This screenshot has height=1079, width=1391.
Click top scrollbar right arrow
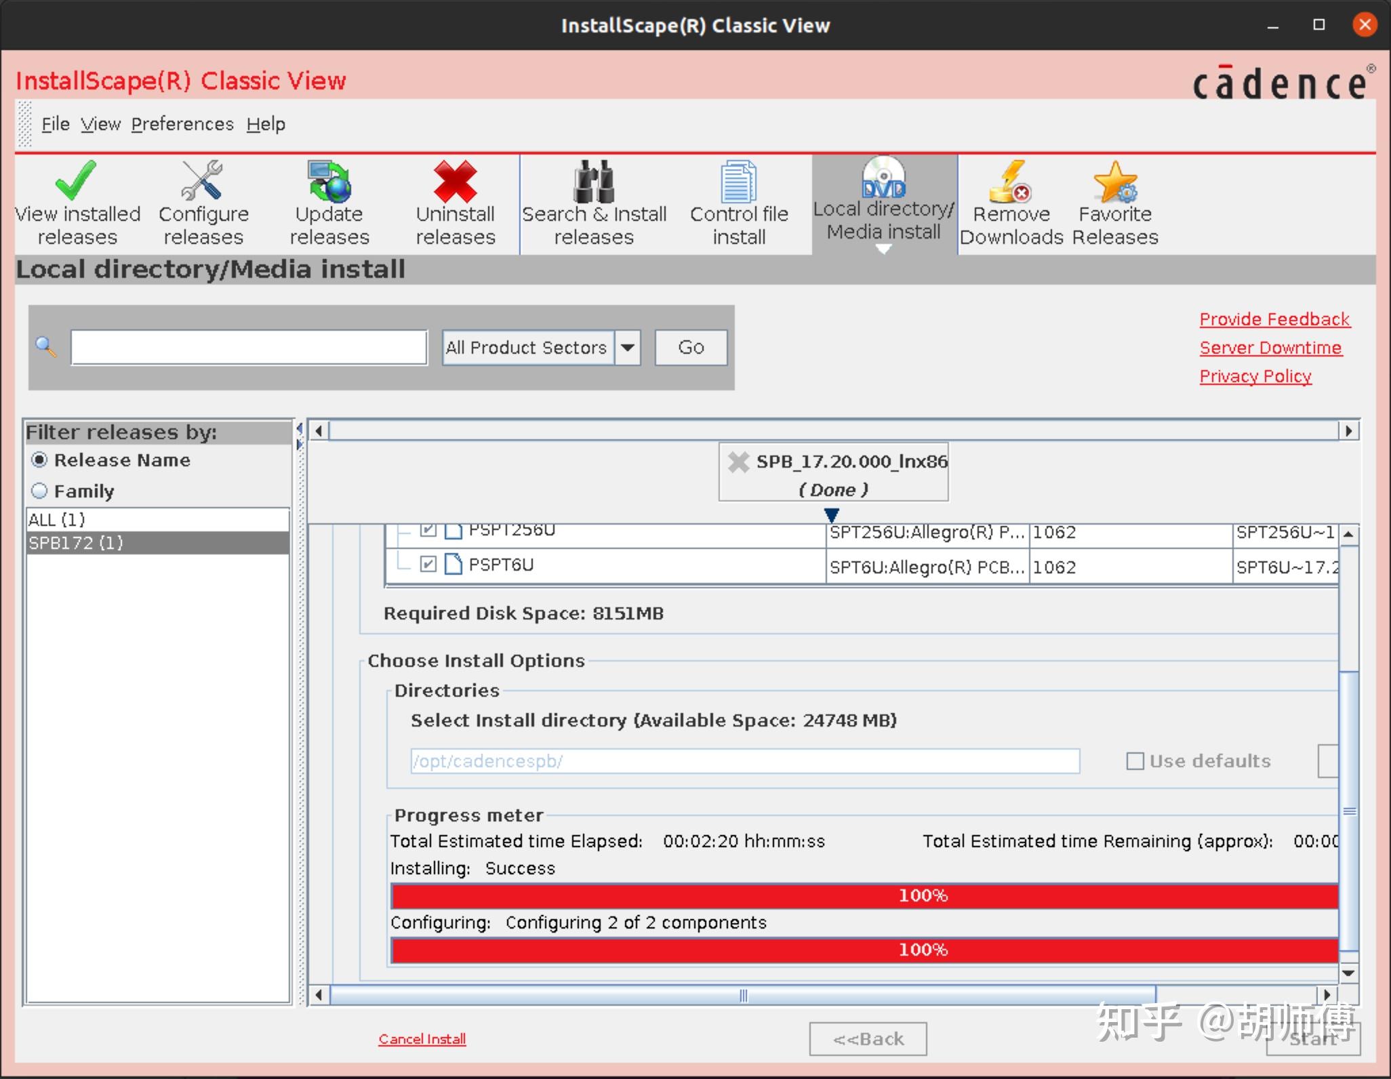pos(1349,430)
